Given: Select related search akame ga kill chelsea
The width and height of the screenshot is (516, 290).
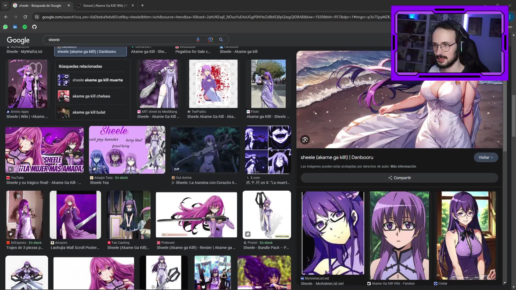Looking at the screenshot, I should pos(91,96).
